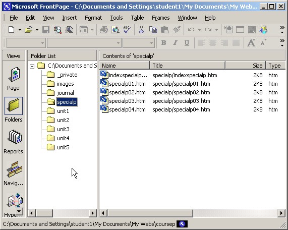Image resolution: width=288 pixels, height=230 pixels.
Task: Click the Decrease Font Size icon
Action: (x=263, y=43)
